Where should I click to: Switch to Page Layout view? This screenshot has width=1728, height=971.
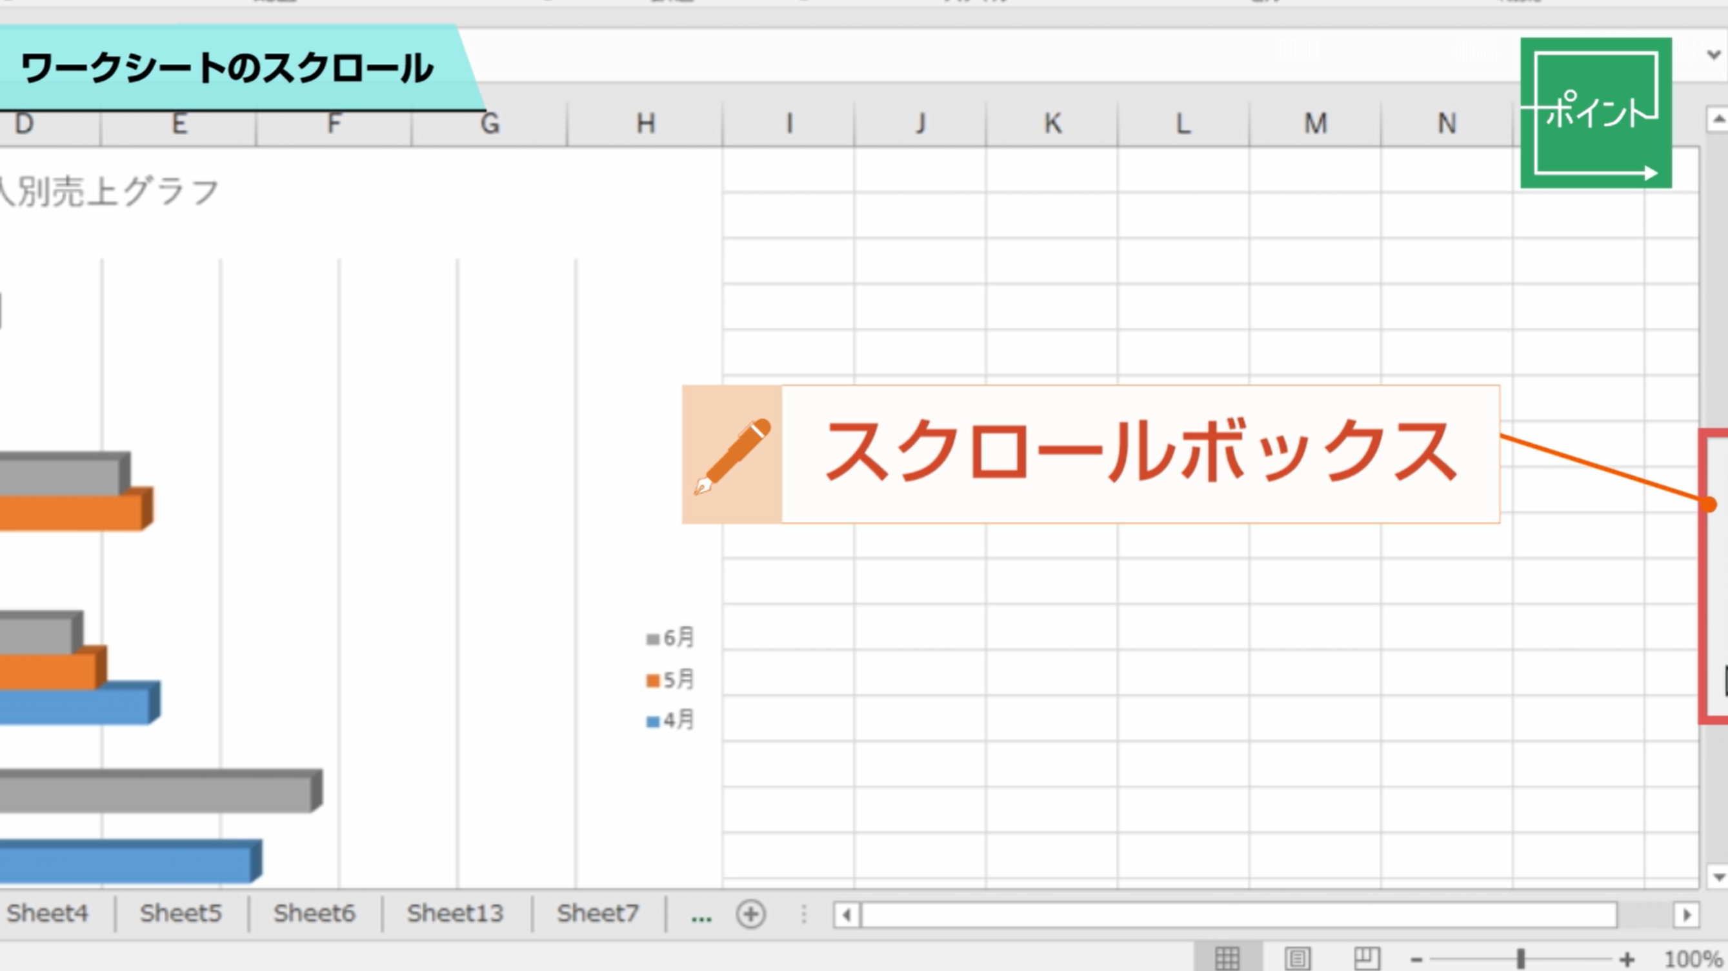coord(1298,957)
